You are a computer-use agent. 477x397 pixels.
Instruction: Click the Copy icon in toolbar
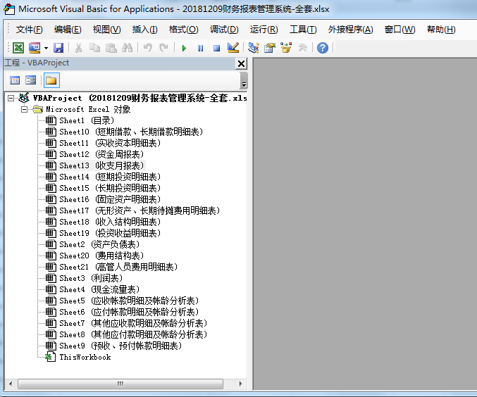click(94, 48)
